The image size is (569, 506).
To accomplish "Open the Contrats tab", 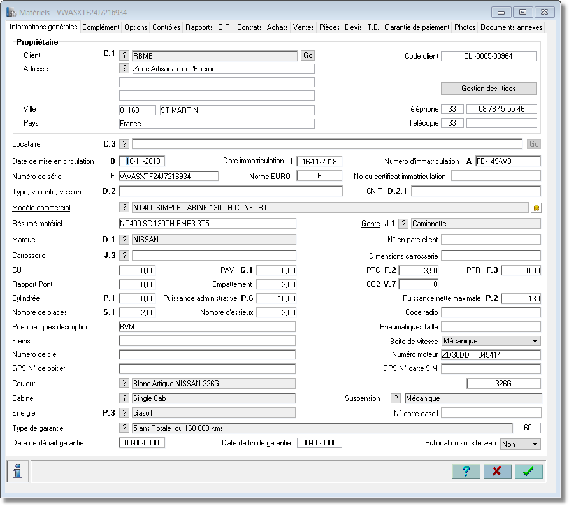I will point(249,27).
